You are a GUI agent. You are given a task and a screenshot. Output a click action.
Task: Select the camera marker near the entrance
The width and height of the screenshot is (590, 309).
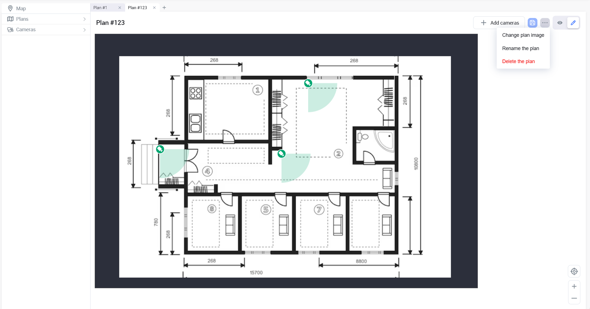click(x=160, y=149)
